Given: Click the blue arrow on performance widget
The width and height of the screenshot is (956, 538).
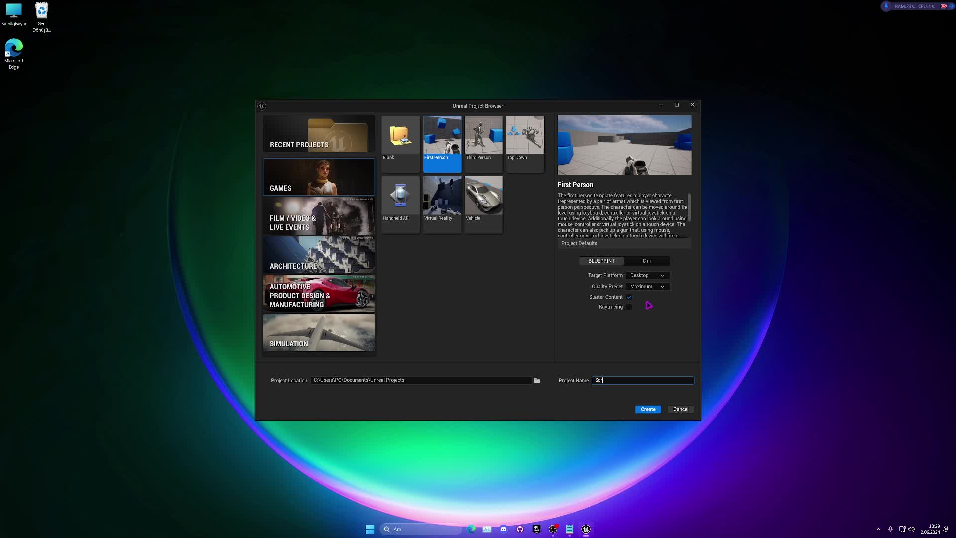Looking at the screenshot, I should point(951,6).
